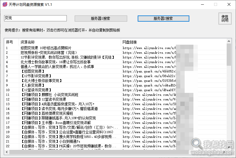236x158 pixels.
Task: Click link https://pan.quark.cn/s/4bb052c
Action: coord(149,71)
